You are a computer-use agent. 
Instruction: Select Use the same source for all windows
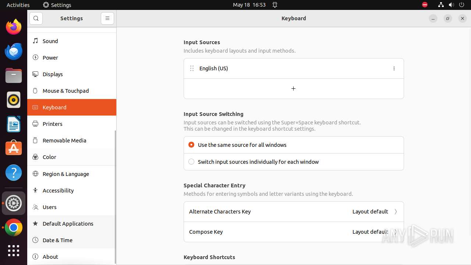294,145
